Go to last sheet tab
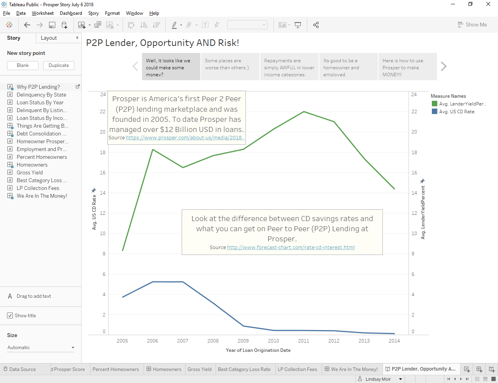Viewport: 498px width, 383px height. coord(467,379)
